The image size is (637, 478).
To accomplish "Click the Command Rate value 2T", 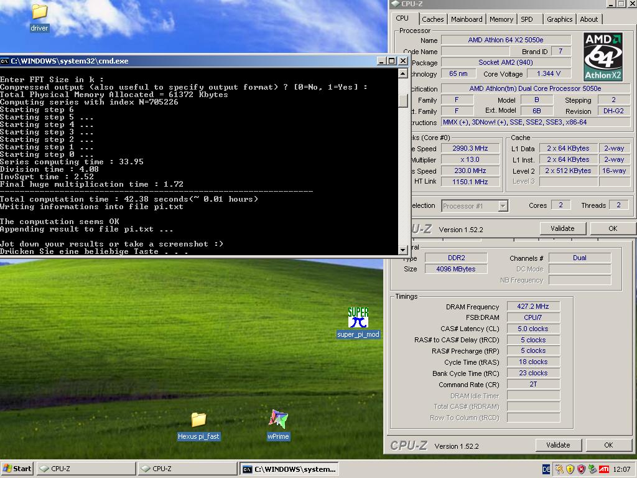I will coord(533,384).
